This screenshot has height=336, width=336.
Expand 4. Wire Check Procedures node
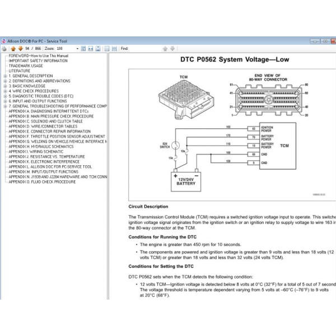pos(5,91)
